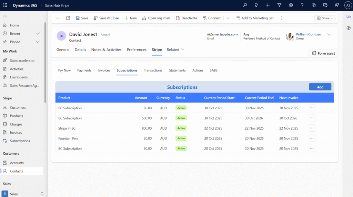353x197 pixels.
Task: Open more options for 20 Oct 60.00 BC Subscription
Action: (x=312, y=148)
